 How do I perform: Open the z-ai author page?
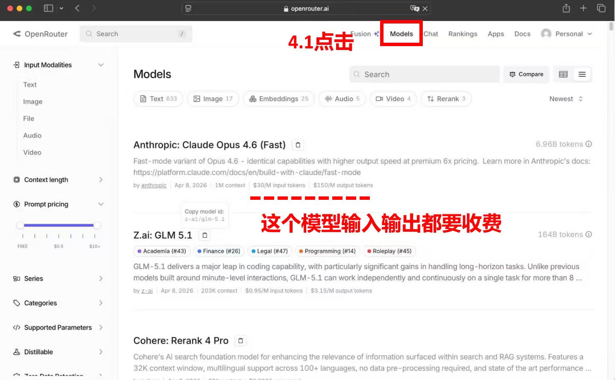tap(146, 290)
